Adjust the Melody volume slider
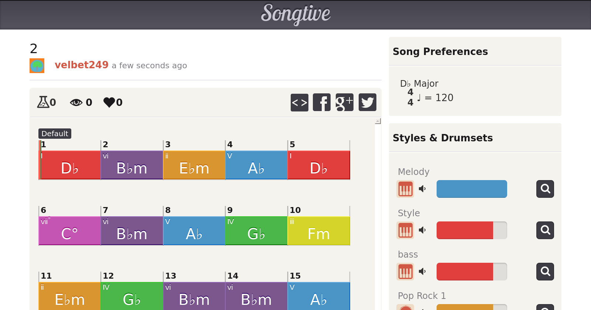This screenshot has width=591, height=310. (x=471, y=189)
